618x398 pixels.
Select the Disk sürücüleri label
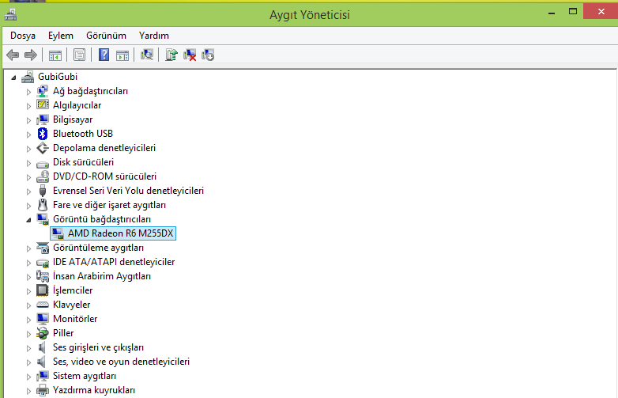tap(83, 162)
